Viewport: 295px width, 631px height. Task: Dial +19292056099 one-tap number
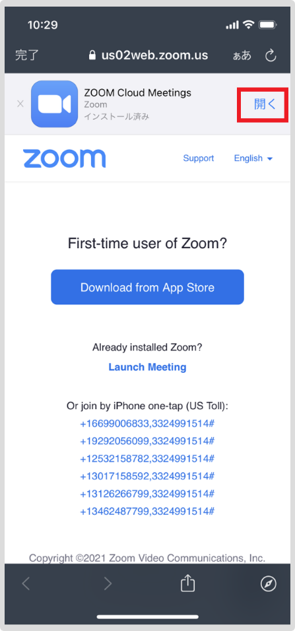(147, 441)
